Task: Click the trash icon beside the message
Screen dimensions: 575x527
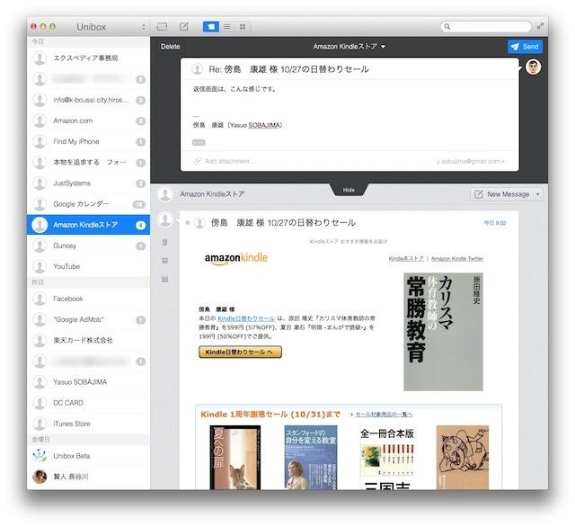Action: point(164,242)
